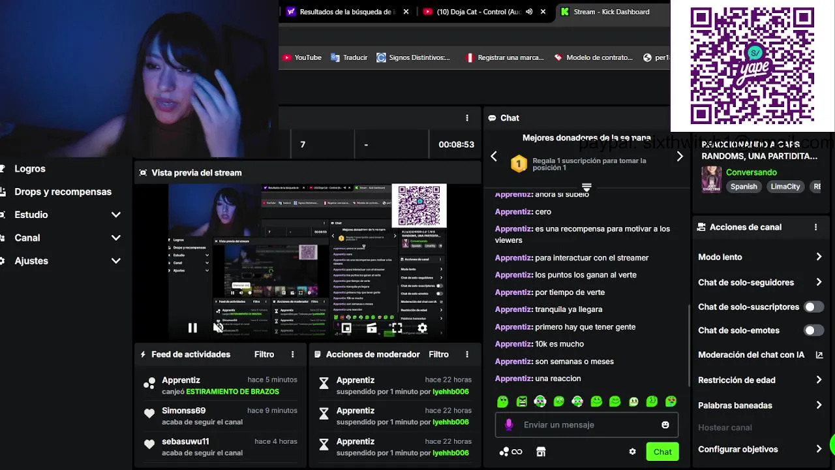
Task: Close the Resultados de la búsqueda tab
Action: (406, 12)
